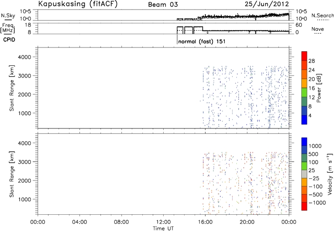
Task: Click the blue bottom swatch of Power colorbar
Action: point(304,120)
